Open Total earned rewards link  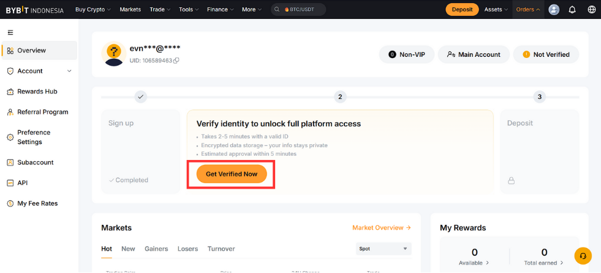(544, 263)
